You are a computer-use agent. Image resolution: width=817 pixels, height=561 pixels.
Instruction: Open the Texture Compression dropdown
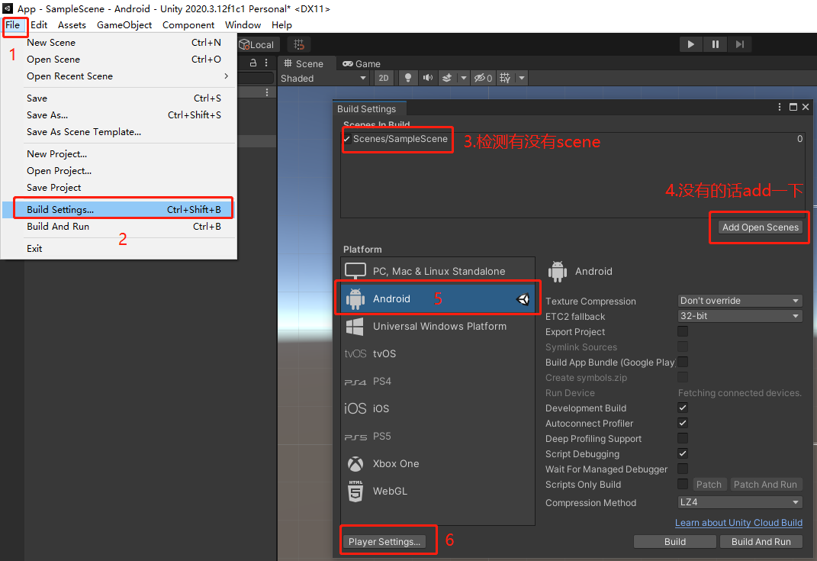coord(738,301)
